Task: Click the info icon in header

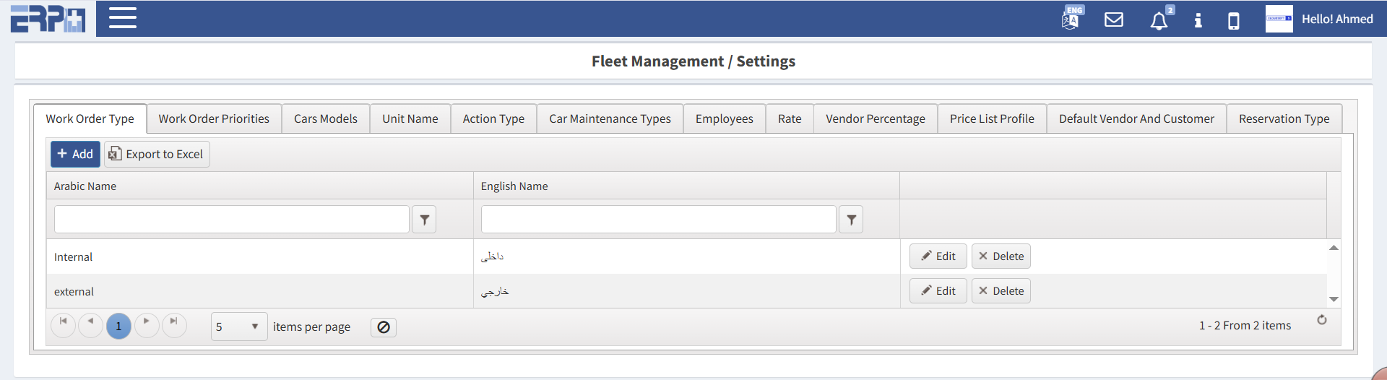Action: click(x=1198, y=20)
